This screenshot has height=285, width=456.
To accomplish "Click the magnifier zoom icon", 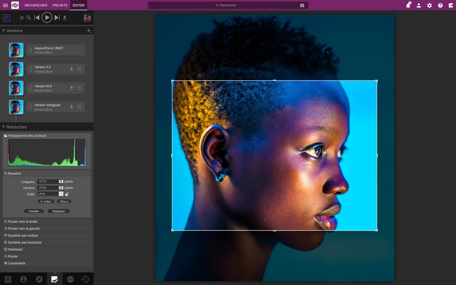I will point(28,18).
